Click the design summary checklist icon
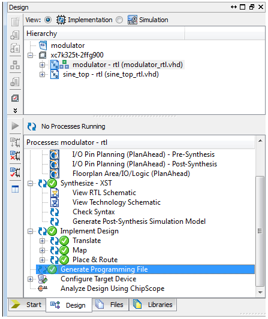Screen dimensions: 268x319 coord(15,98)
